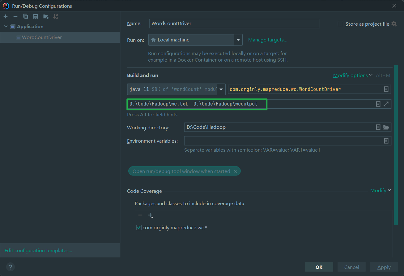Click the Remove Configuration minus icon
404x276 pixels.
15,16
